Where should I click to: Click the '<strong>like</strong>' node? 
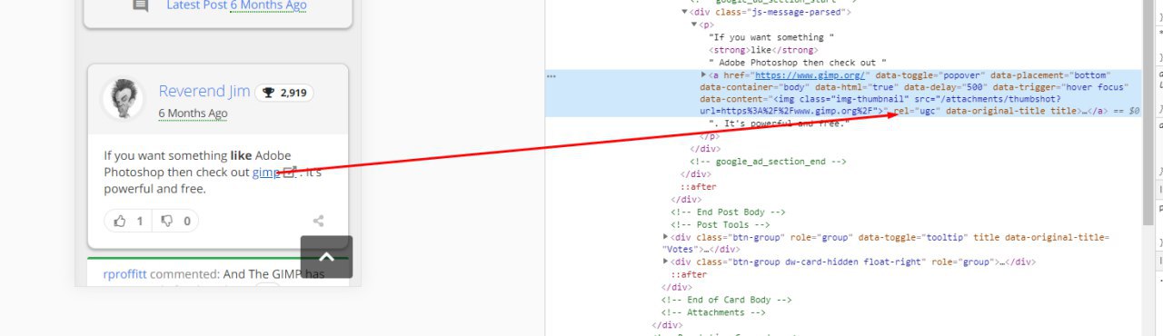[763, 50]
